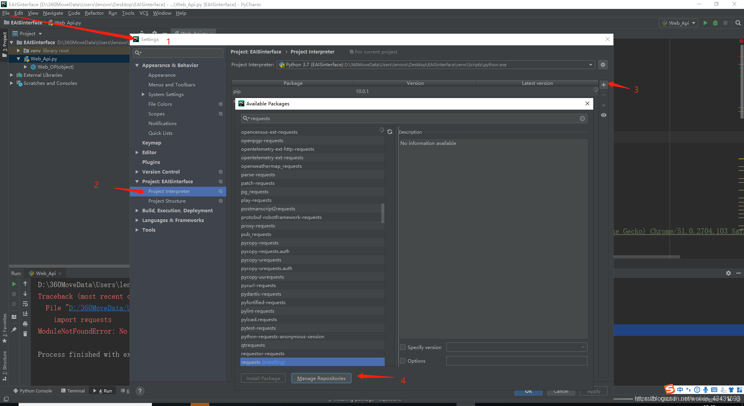This screenshot has width=744, height=406.
Task: Open the Help question mark in Settings
Action: tap(140, 391)
